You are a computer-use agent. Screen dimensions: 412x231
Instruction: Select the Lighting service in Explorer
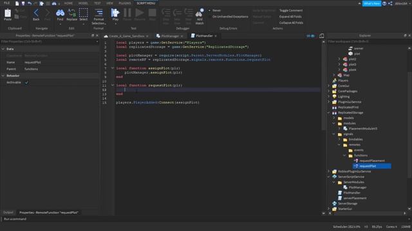click(x=344, y=97)
